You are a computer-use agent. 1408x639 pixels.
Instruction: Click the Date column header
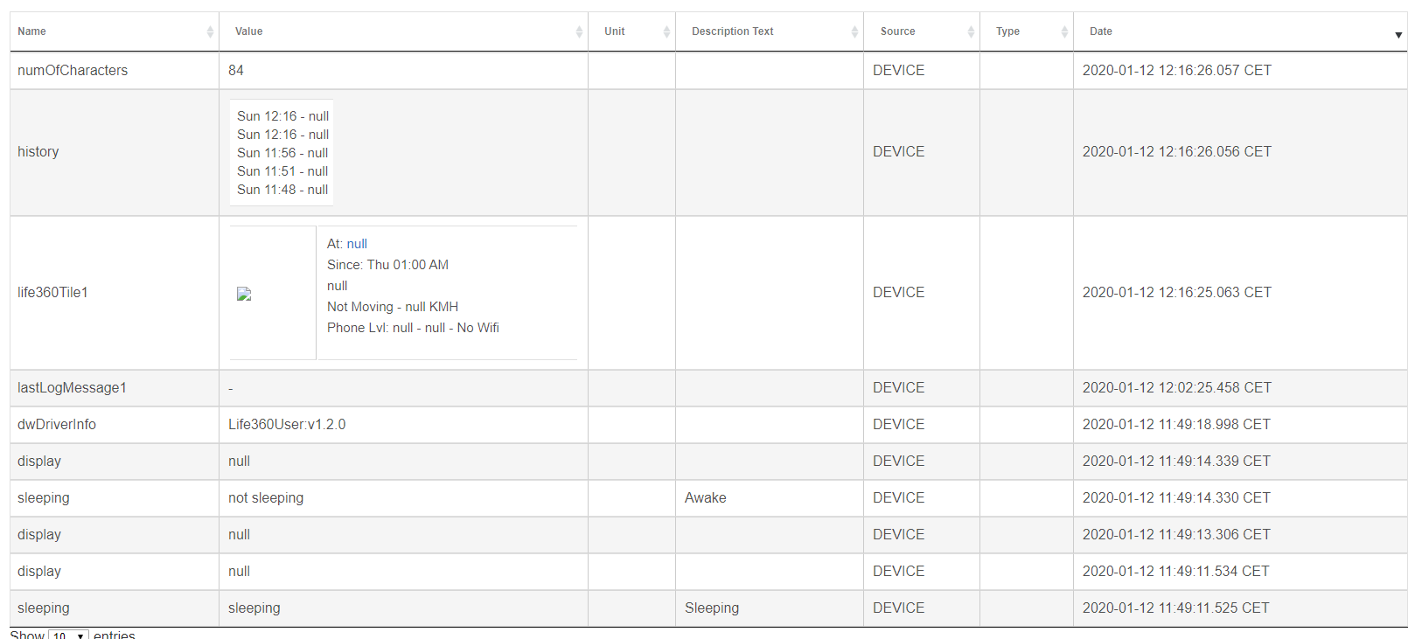point(1240,31)
